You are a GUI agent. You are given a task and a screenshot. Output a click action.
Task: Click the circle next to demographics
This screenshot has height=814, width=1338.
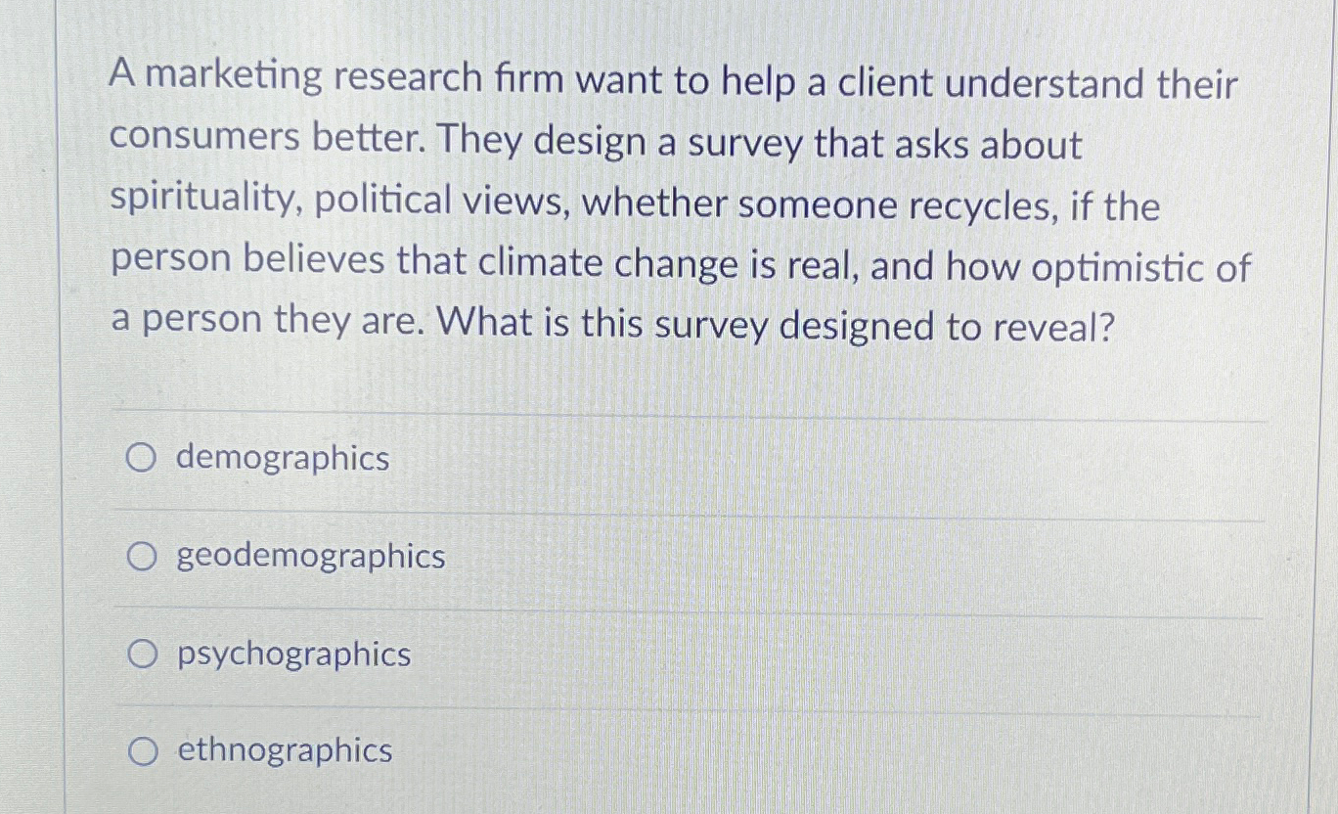click(143, 456)
